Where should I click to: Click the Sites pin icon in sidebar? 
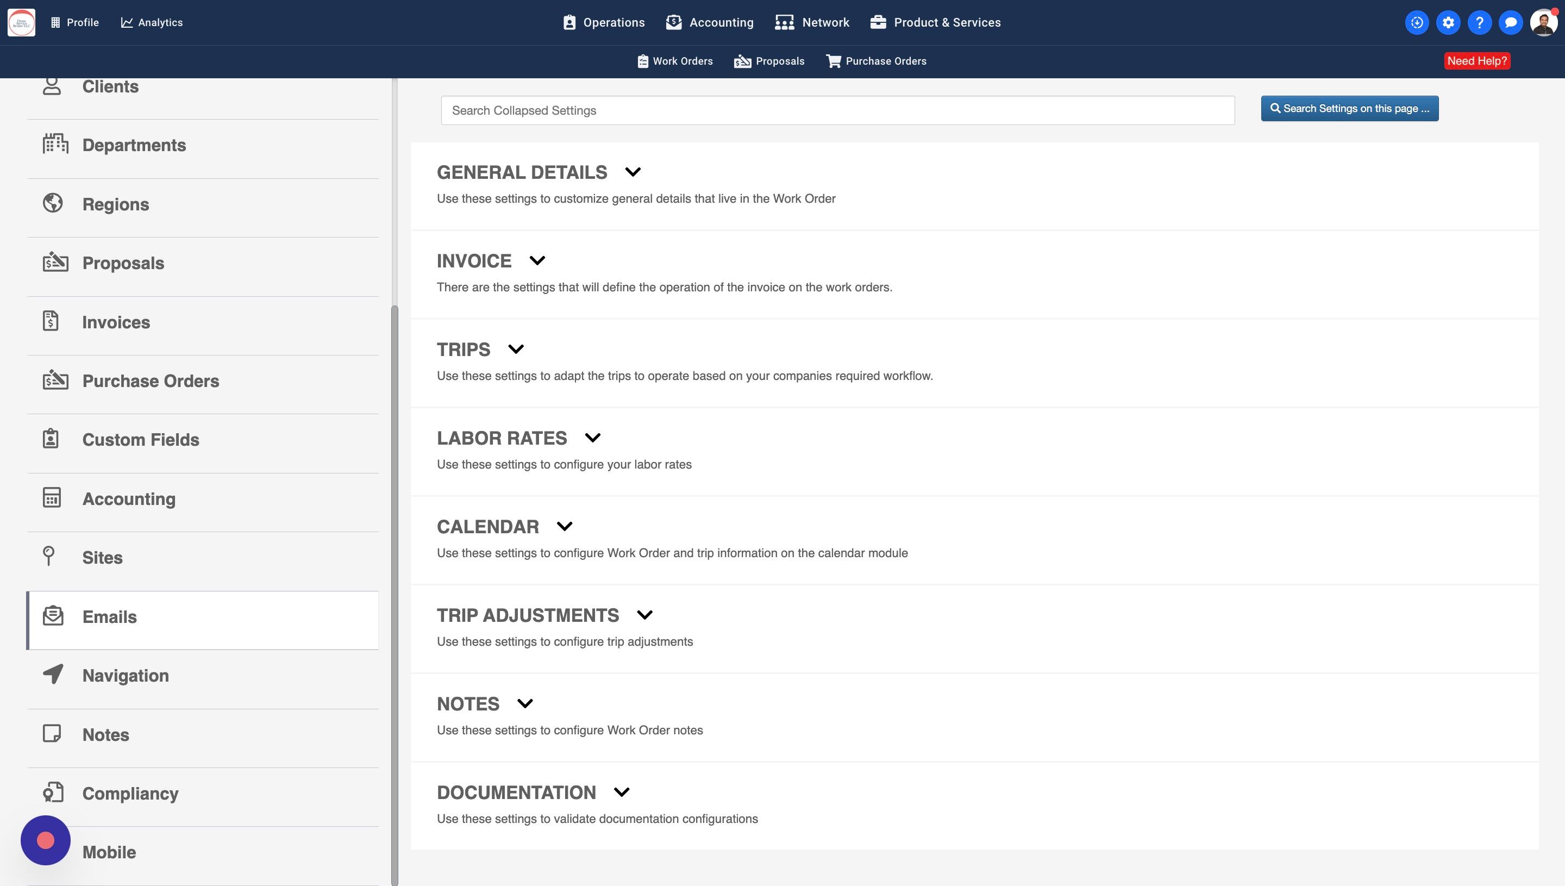[49, 556]
